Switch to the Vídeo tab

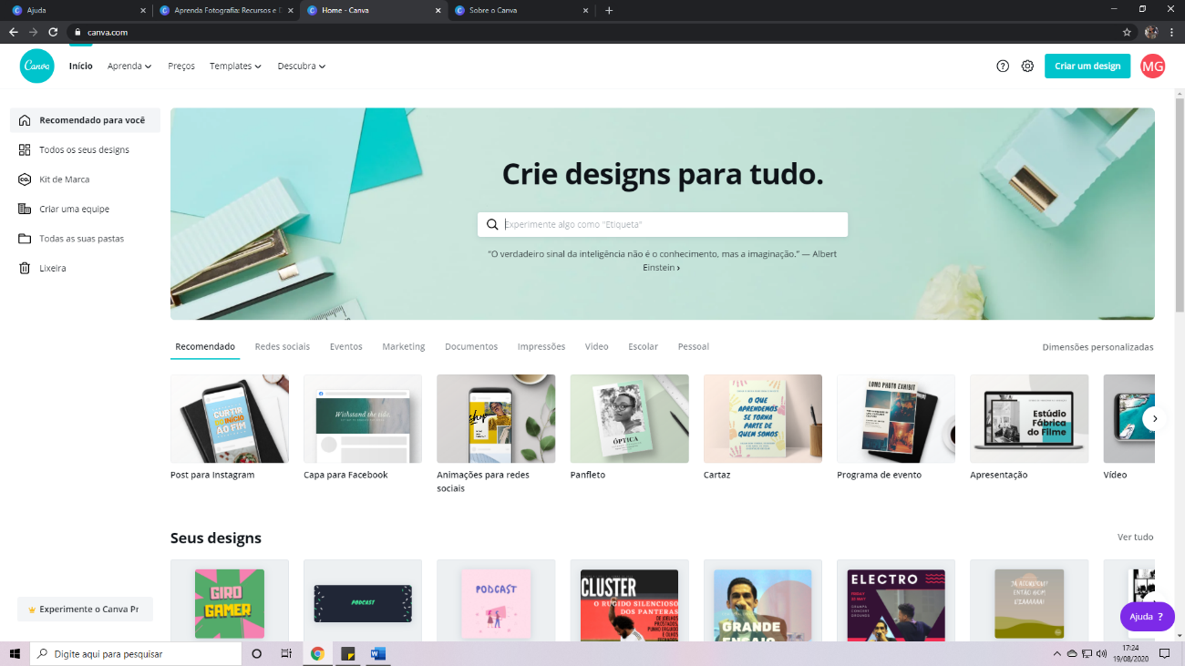tap(597, 346)
